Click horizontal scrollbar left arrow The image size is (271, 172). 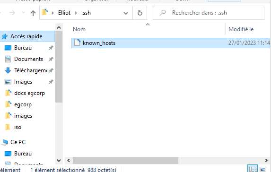click(69, 161)
